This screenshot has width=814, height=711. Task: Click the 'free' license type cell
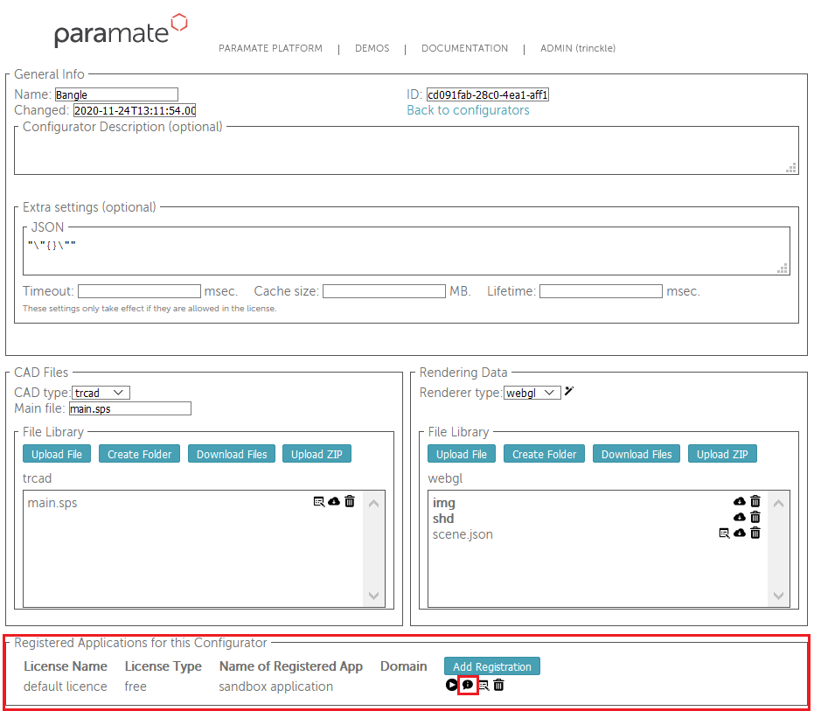point(136,686)
